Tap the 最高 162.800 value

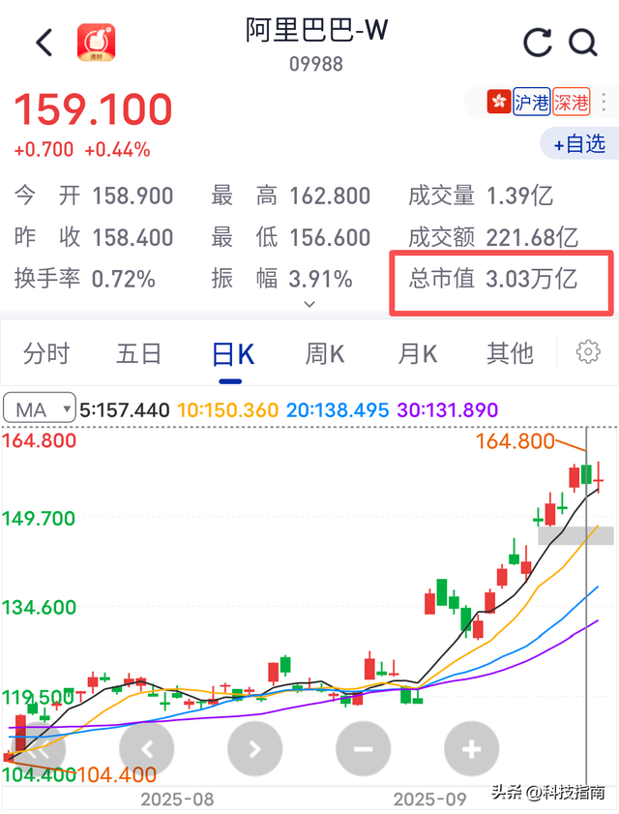[x=330, y=196]
